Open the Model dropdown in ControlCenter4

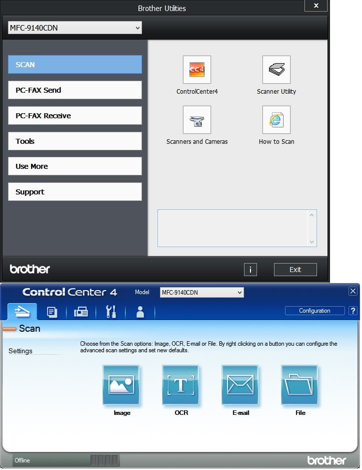point(202,292)
